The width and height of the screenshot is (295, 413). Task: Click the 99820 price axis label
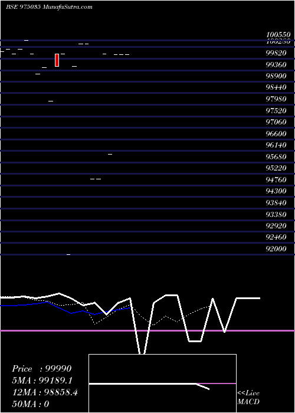[276, 53]
